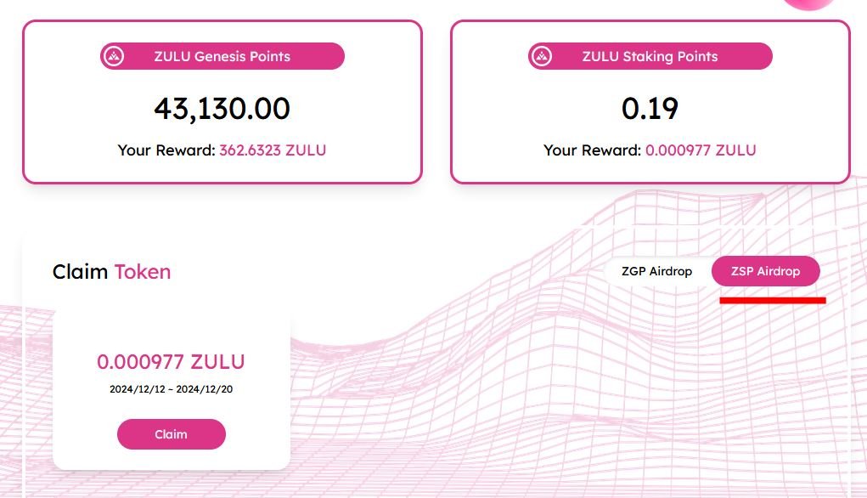The image size is (867, 498).
Task: Click the ZULU Genesis Points logo icon
Action: tap(114, 57)
